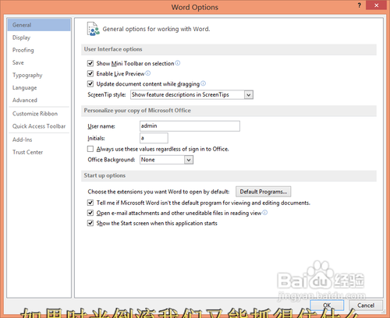Image resolution: width=390 pixels, height=318 pixels.
Task: Click info icon beside Show Mini Toolbar
Action: [178, 63]
